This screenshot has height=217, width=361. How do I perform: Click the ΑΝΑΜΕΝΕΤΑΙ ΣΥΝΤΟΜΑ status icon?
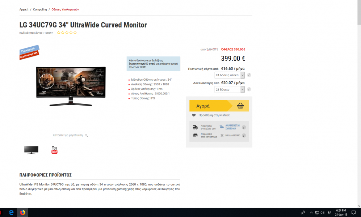click(x=222, y=127)
